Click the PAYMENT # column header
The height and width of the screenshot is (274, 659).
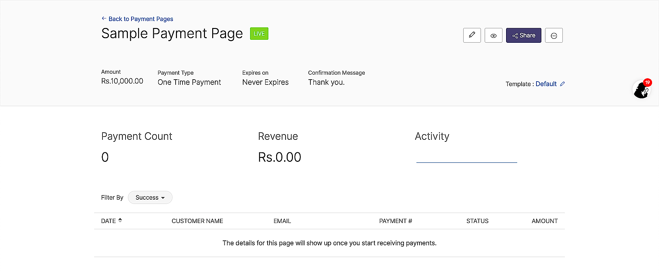point(395,221)
